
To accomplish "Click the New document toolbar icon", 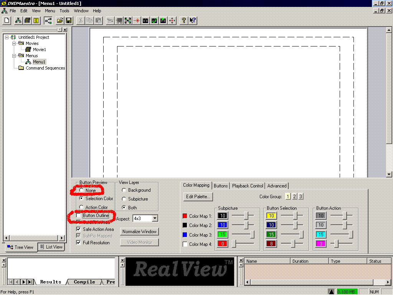I will tap(7, 21).
